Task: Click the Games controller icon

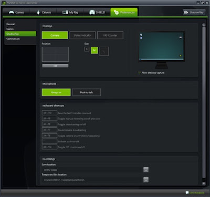Action: 12,12
